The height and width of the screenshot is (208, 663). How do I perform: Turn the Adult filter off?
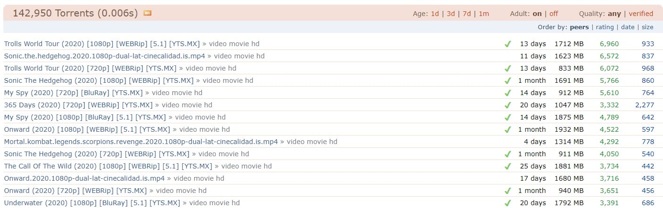[x=554, y=14]
